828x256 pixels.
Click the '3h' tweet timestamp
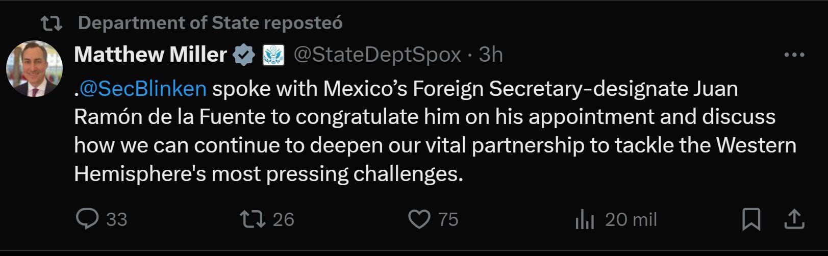[x=491, y=55]
